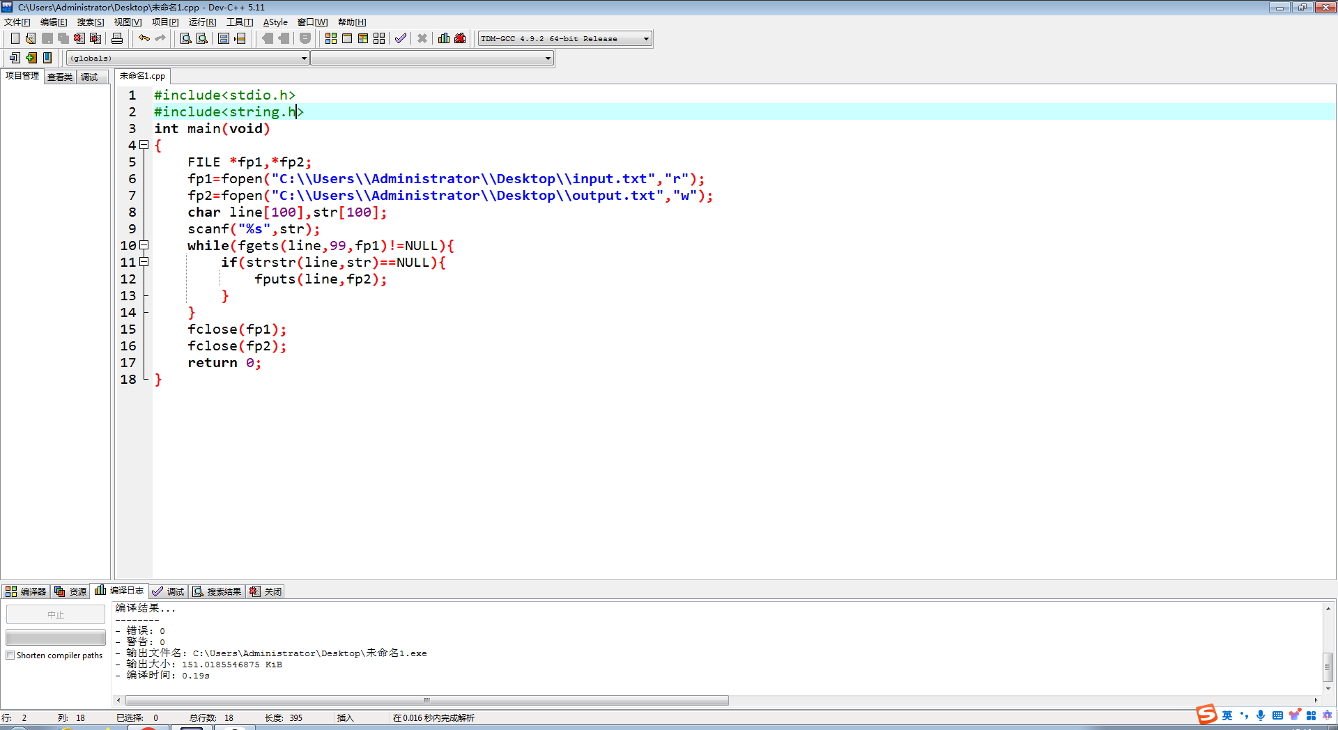Open the 运行[R] menu
This screenshot has height=730, width=1338.
pos(203,22)
